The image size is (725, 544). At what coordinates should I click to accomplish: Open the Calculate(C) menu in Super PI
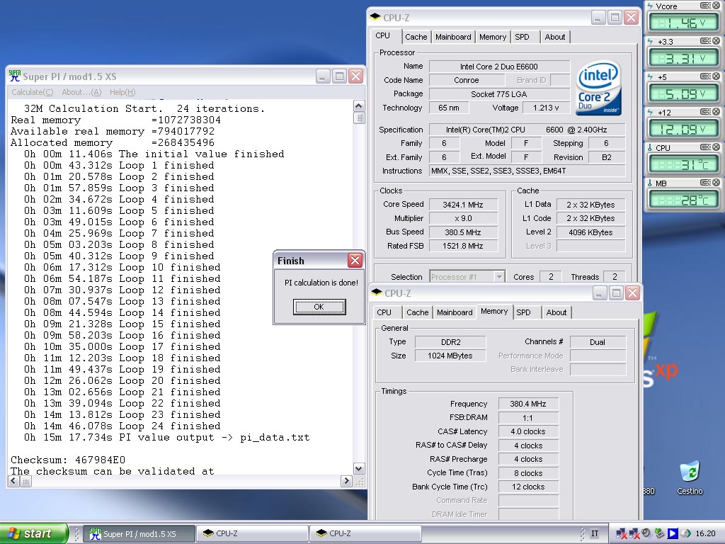33,92
